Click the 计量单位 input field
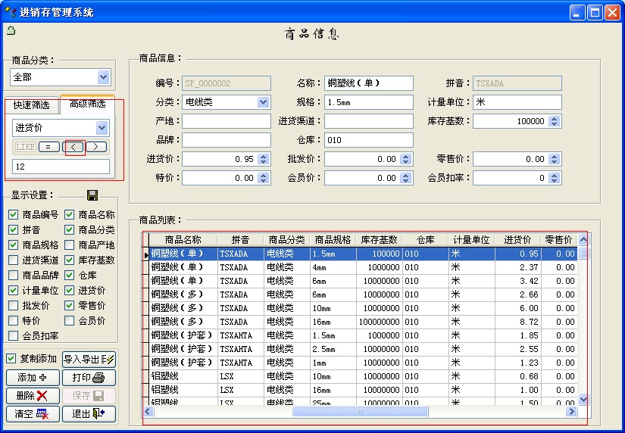 click(517, 102)
